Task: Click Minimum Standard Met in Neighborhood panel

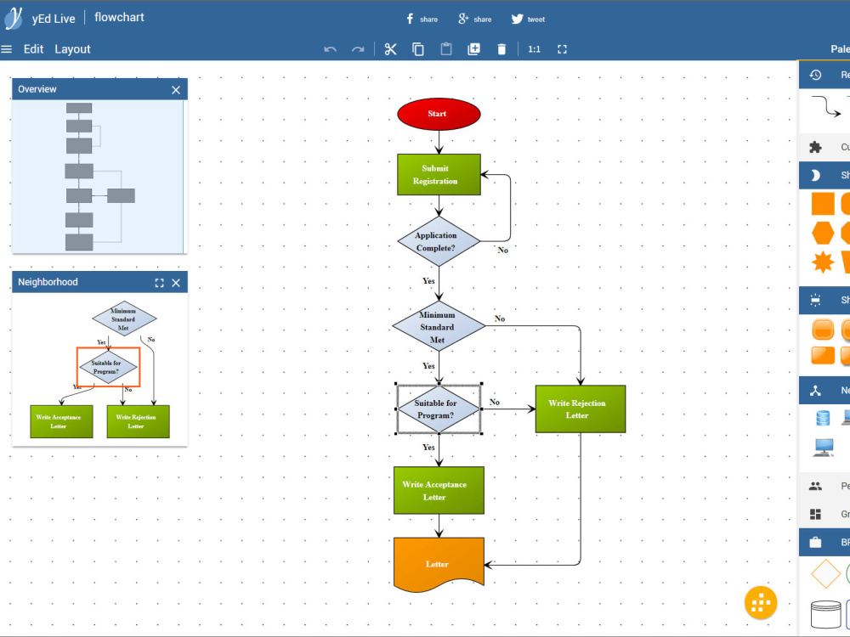Action: tap(124, 318)
